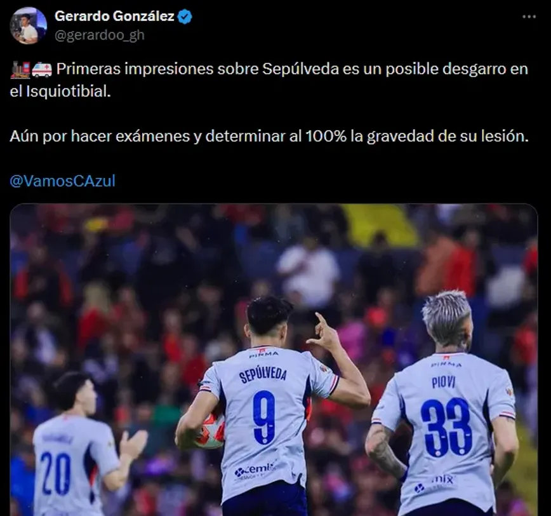551x516 pixels.
Task: Click the tweet text about Isquiotibial
Action: (x=269, y=80)
